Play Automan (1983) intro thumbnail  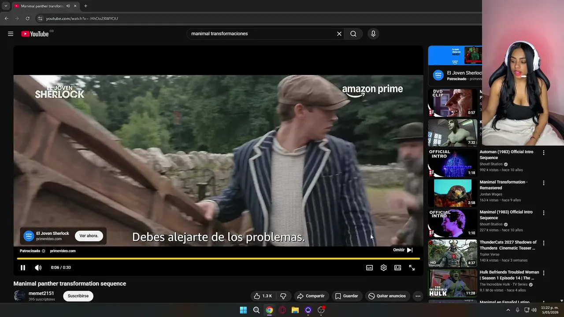(x=453, y=163)
